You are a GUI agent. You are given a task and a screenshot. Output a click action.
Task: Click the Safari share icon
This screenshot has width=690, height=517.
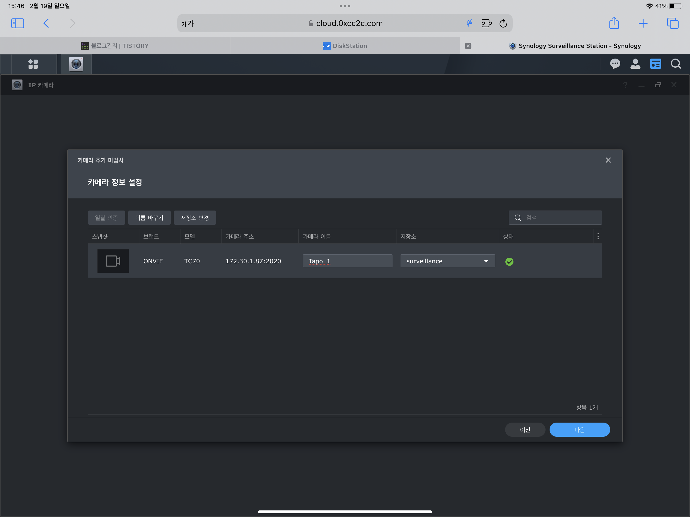pyautogui.click(x=614, y=23)
